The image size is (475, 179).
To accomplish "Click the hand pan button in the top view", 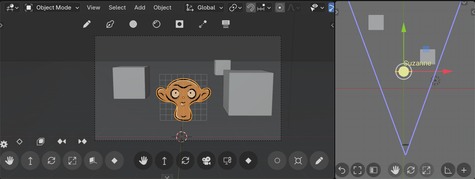I will coord(395,170).
